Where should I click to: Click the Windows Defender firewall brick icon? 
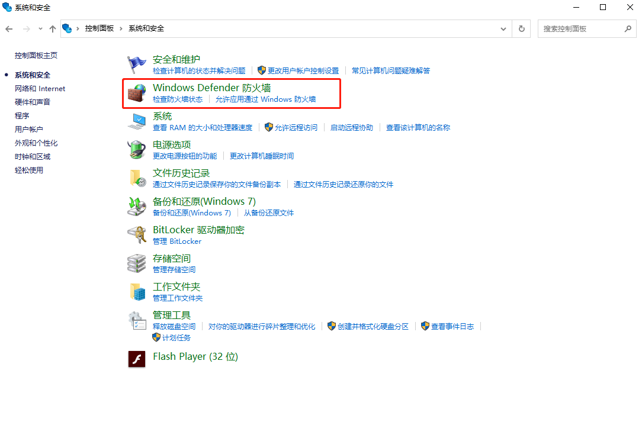point(136,93)
